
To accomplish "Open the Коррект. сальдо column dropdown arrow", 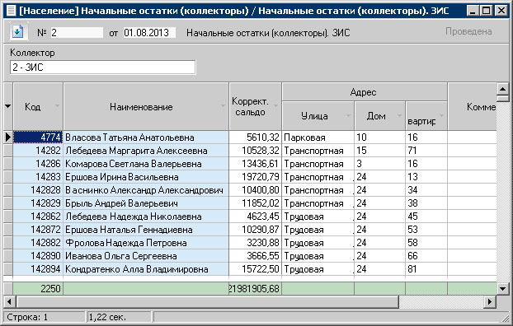I will (x=275, y=106).
